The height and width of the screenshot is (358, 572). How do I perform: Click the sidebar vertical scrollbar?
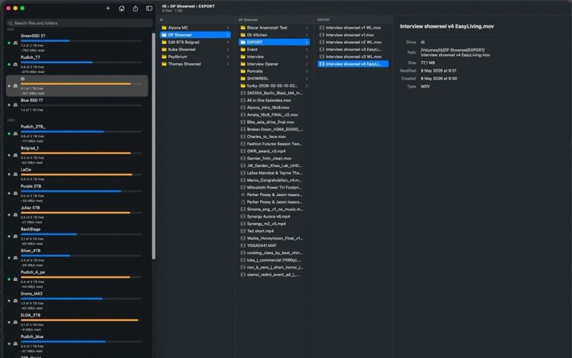153,146
